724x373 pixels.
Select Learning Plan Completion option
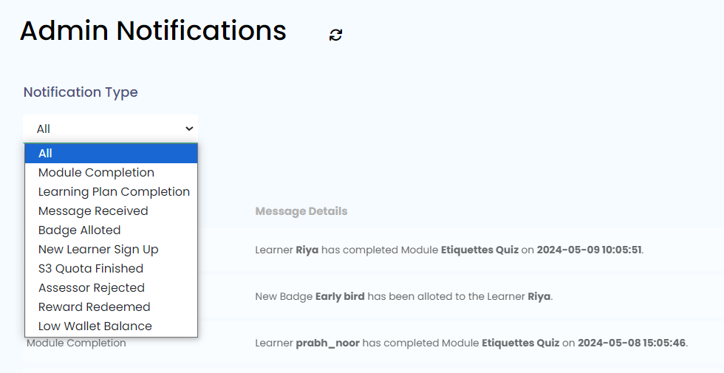(x=114, y=192)
